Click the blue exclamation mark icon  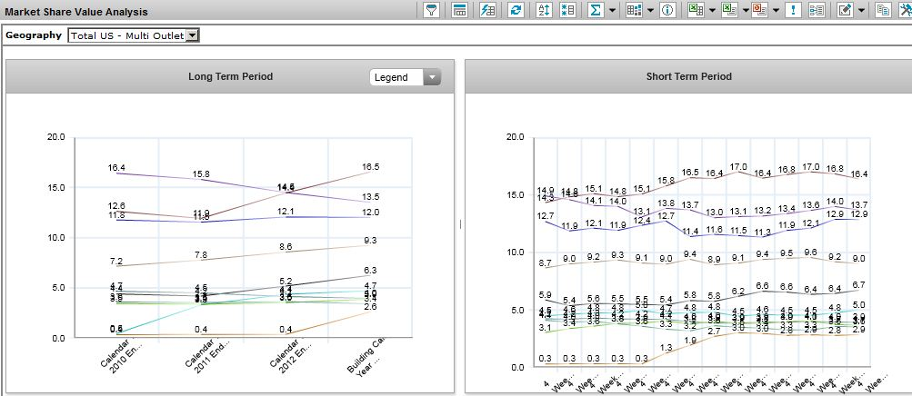pyautogui.click(x=793, y=11)
